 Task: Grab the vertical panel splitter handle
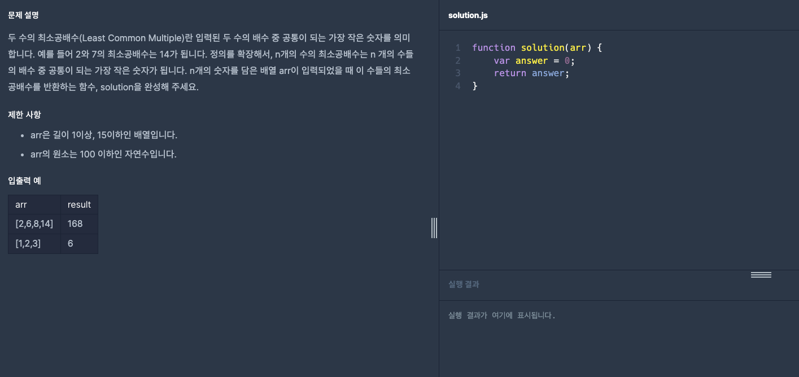434,228
